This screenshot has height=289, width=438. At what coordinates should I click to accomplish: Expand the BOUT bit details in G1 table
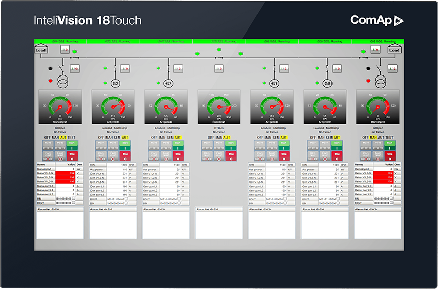click(285, 199)
